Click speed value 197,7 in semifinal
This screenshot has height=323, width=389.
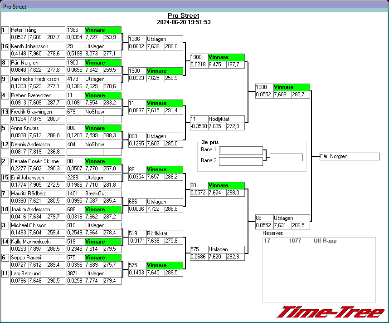(x=235, y=65)
